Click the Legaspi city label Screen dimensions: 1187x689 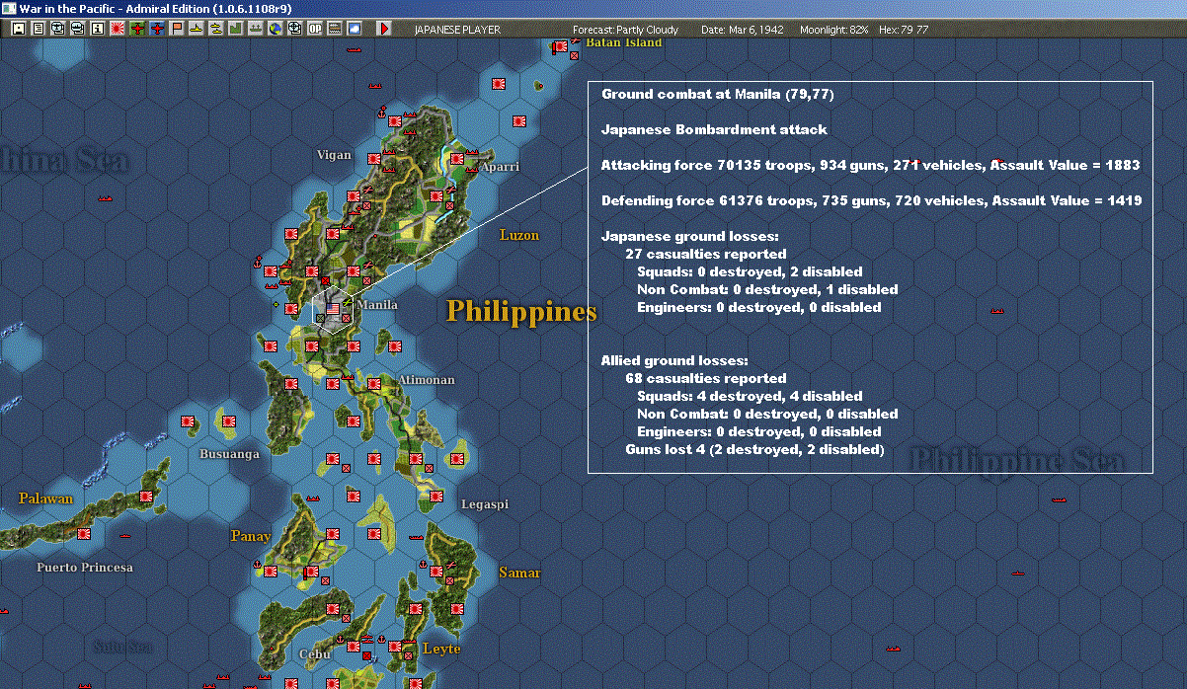click(485, 504)
